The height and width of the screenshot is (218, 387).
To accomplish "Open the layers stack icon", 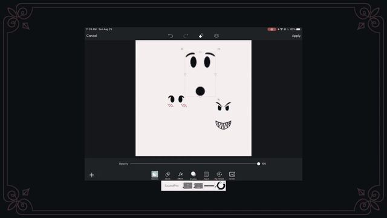I will point(216,36).
